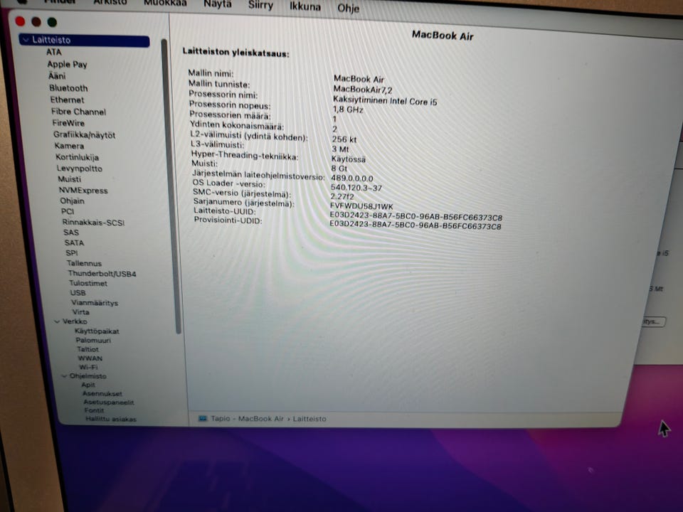The image size is (683, 512).
Task: Click processor name Kaksiytiminen Intel Core i5
Action: click(385, 101)
